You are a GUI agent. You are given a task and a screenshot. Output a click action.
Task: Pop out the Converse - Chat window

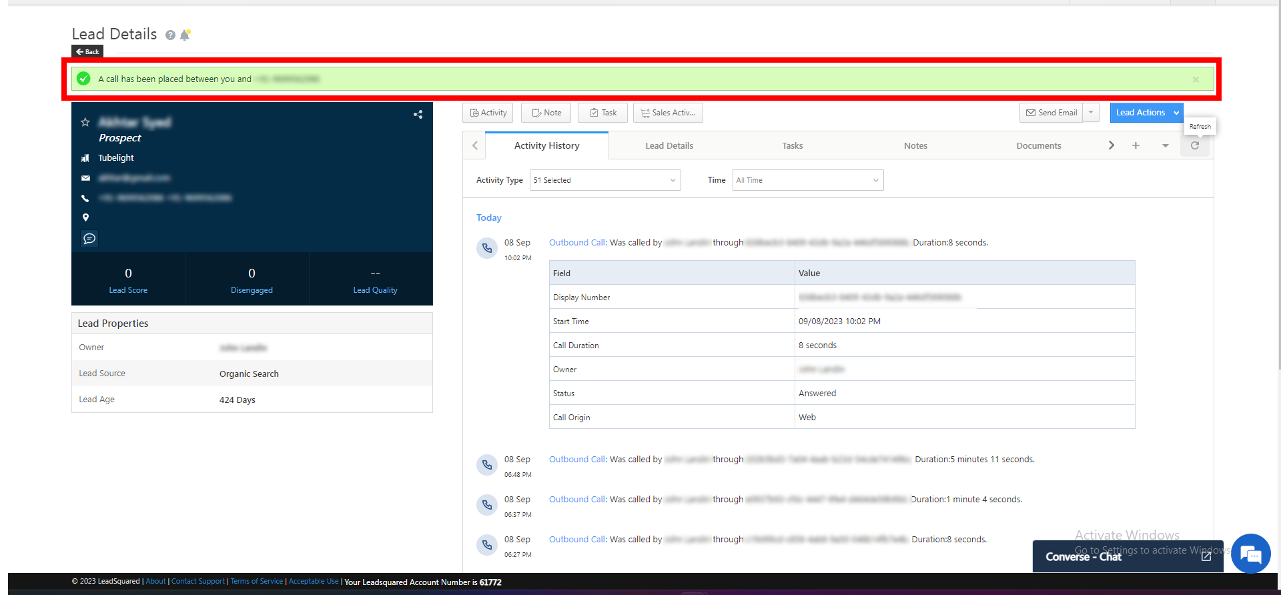tap(1206, 556)
